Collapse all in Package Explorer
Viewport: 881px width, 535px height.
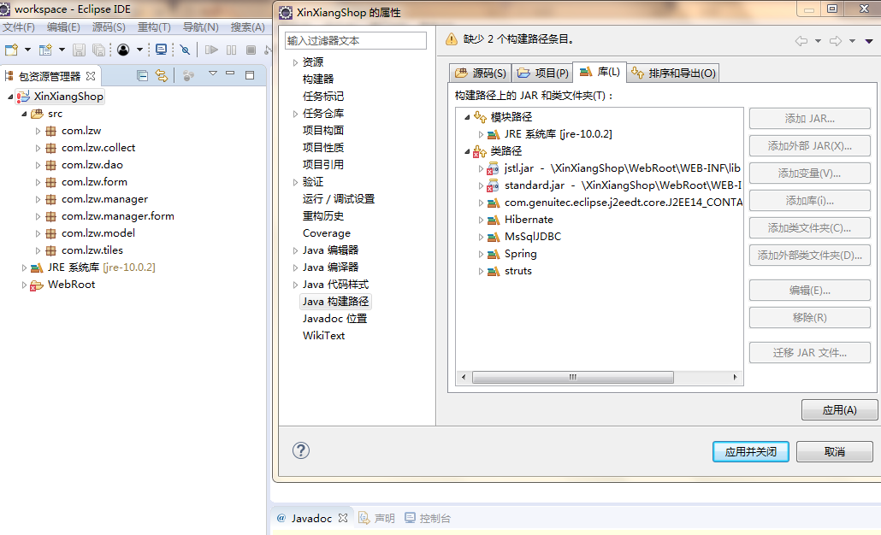coord(142,75)
